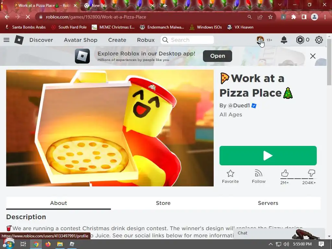Click the Santa Bombs Arabs bookmark
The image size is (332, 249).
tap(25, 27)
